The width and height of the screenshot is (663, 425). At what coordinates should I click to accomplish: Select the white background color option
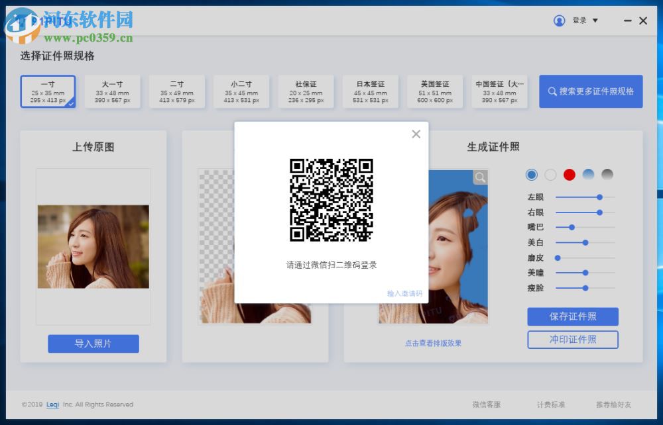[x=550, y=175]
